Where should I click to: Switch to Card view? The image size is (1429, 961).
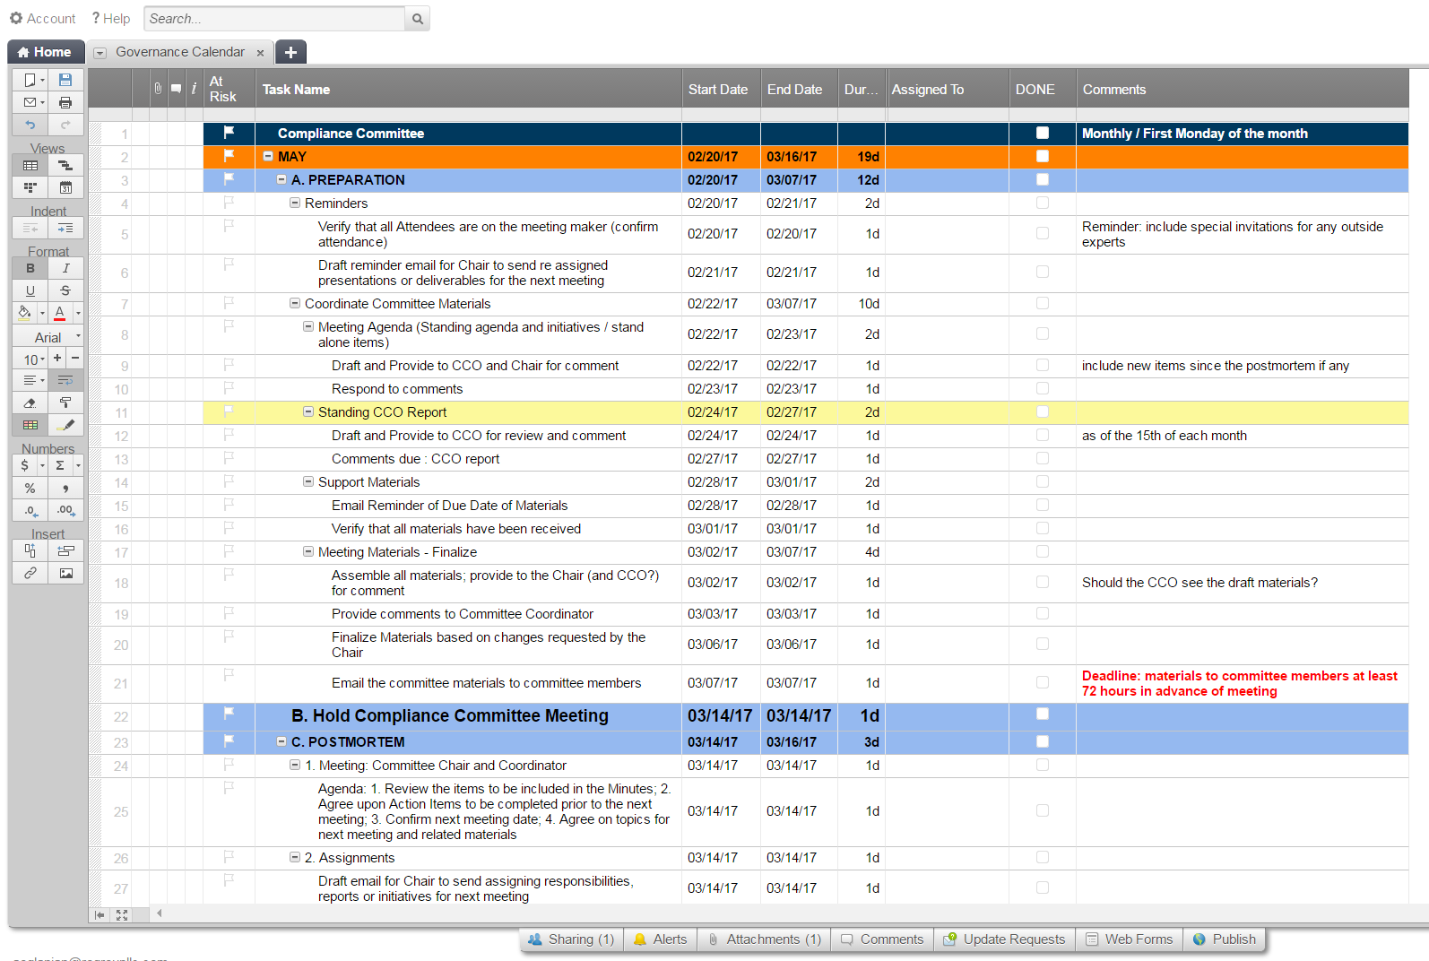click(30, 187)
